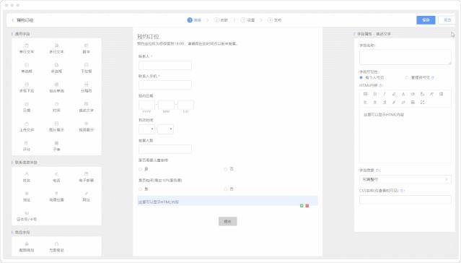
Task: Toggle italic in HTML editor toolbar
Action: pyautogui.click(x=385, y=94)
